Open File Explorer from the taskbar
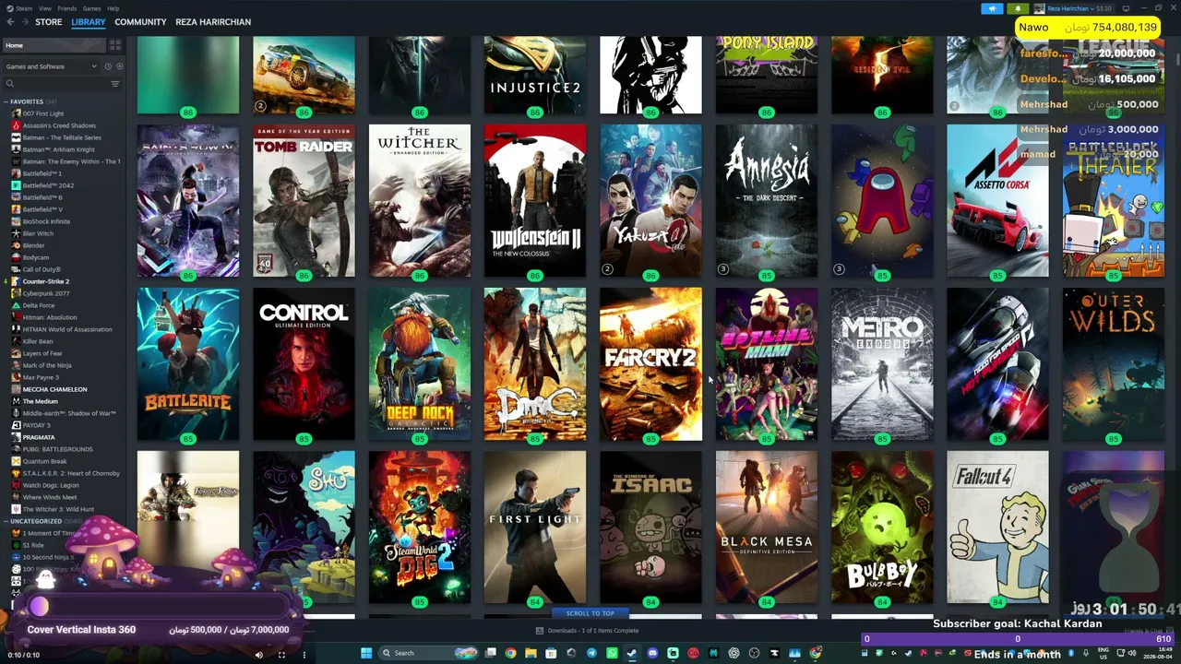Image resolution: width=1181 pixels, height=664 pixels. pyautogui.click(x=531, y=653)
